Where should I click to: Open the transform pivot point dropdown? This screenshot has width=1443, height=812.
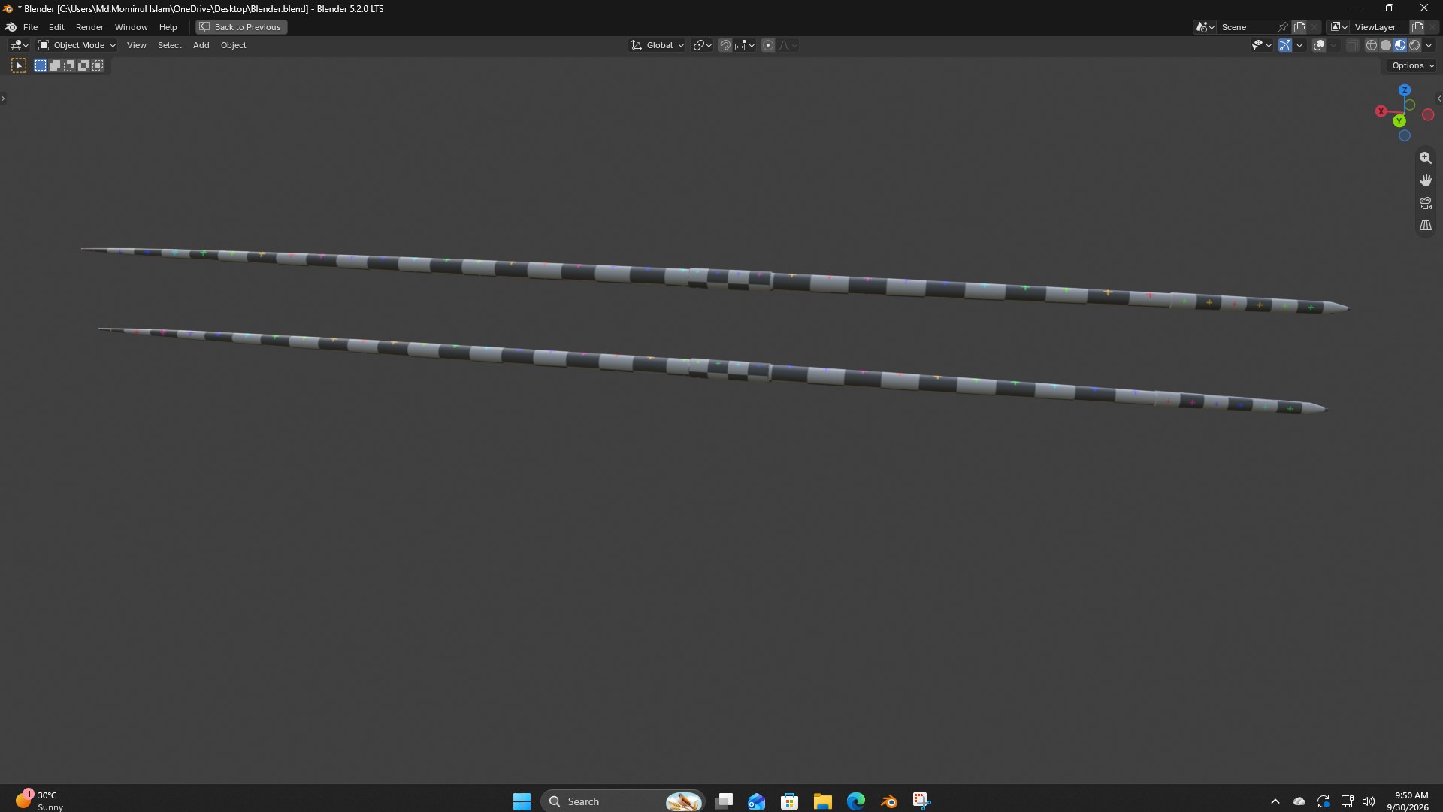pos(702,45)
